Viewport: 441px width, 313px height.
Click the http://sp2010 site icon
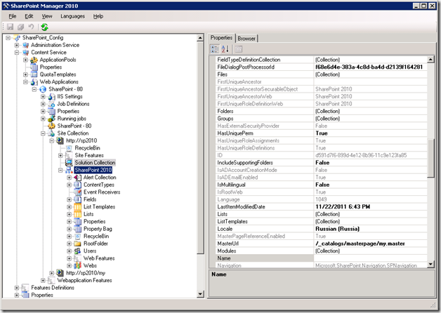click(60, 140)
